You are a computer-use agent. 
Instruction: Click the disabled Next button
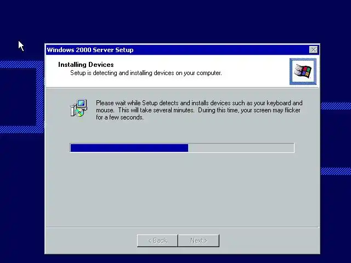199,241
